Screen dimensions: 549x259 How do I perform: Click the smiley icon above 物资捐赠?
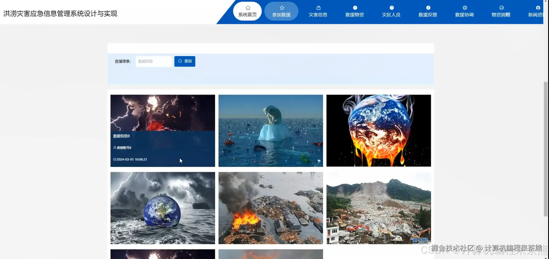click(x=502, y=8)
